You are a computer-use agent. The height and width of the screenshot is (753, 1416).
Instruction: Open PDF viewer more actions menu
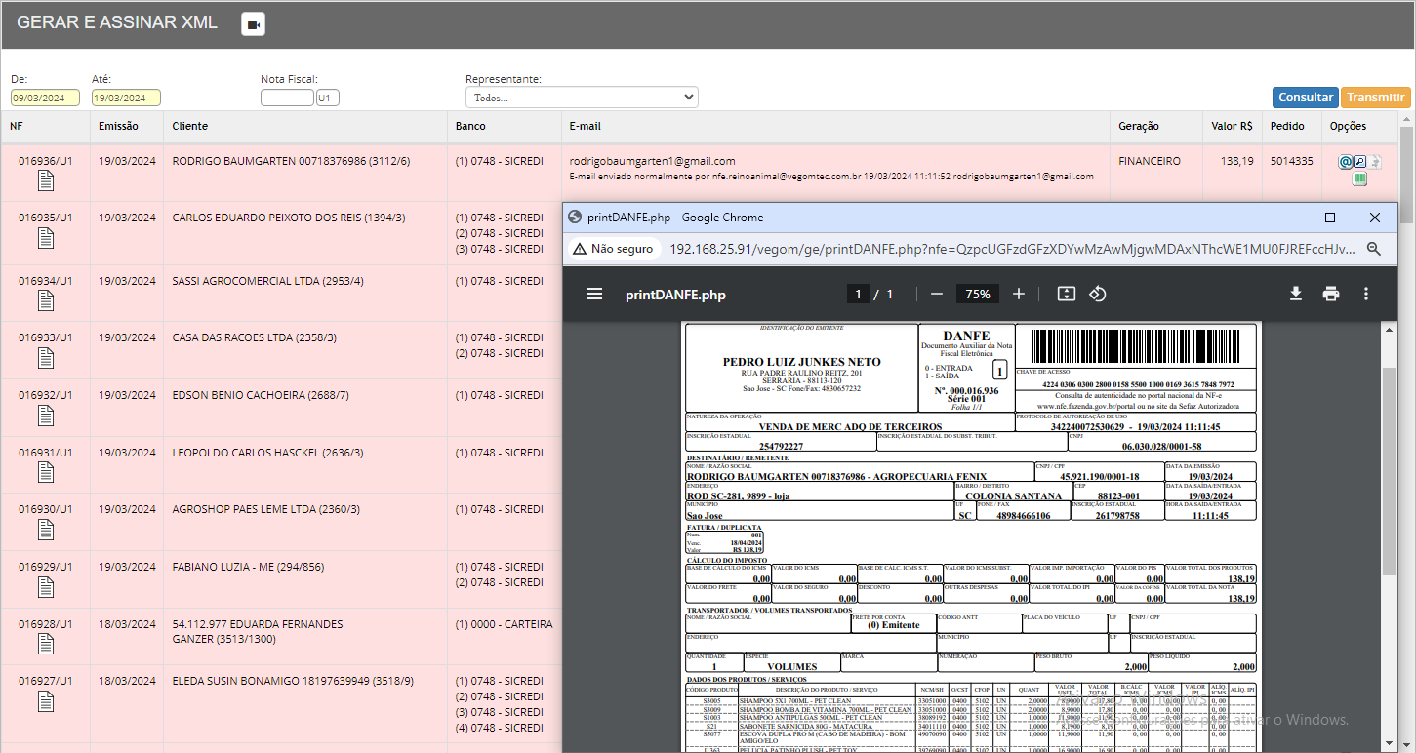click(x=1366, y=294)
